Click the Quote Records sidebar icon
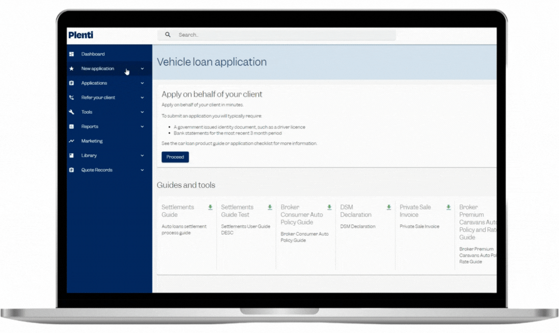Image resolution: width=559 pixels, height=333 pixels. (71, 170)
